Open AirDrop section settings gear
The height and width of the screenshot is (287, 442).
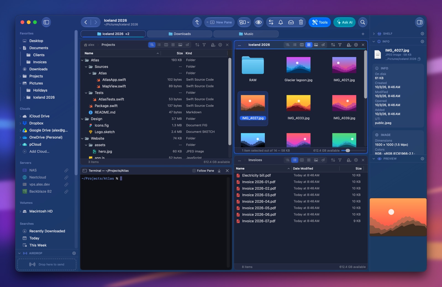coord(74,253)
